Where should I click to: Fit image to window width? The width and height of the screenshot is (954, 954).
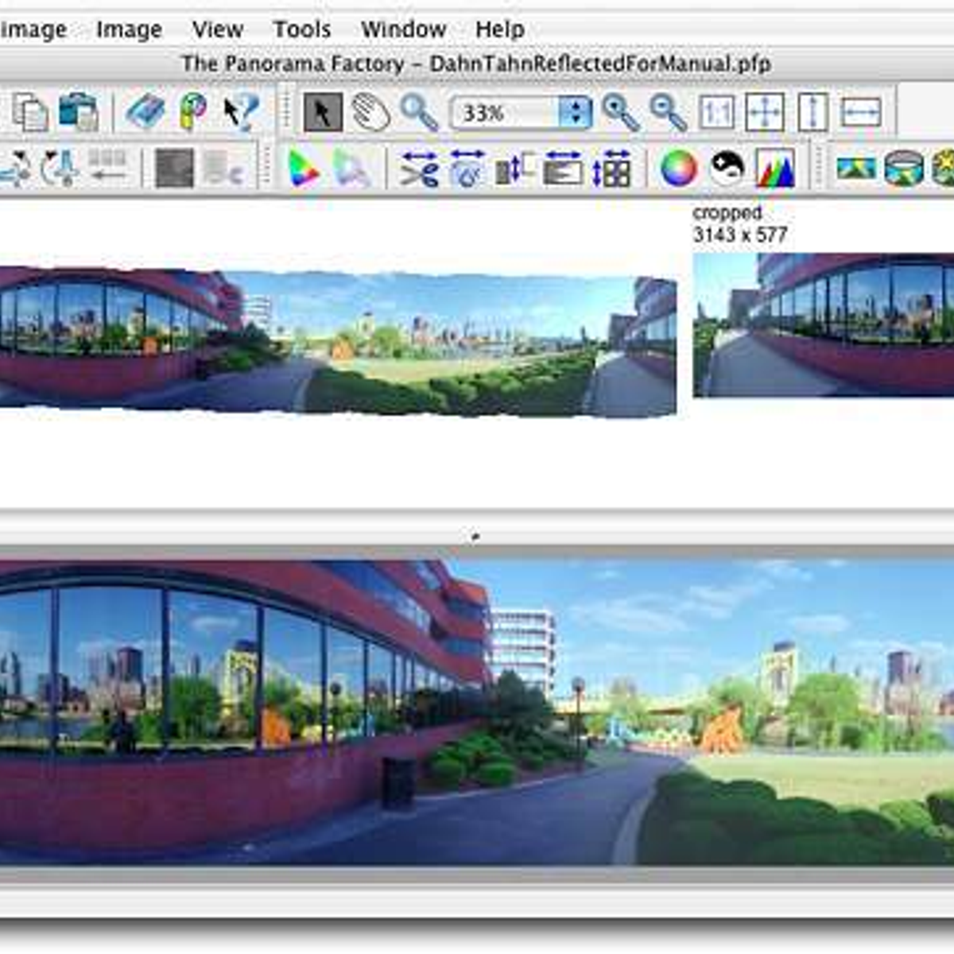click(x=860, y=112)
